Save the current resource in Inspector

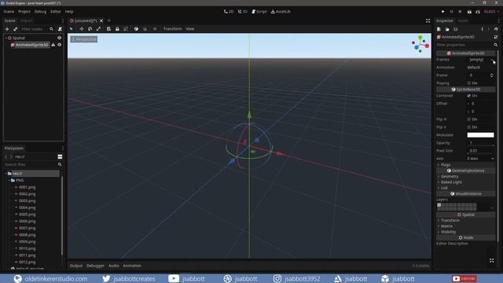click(456, 29)
